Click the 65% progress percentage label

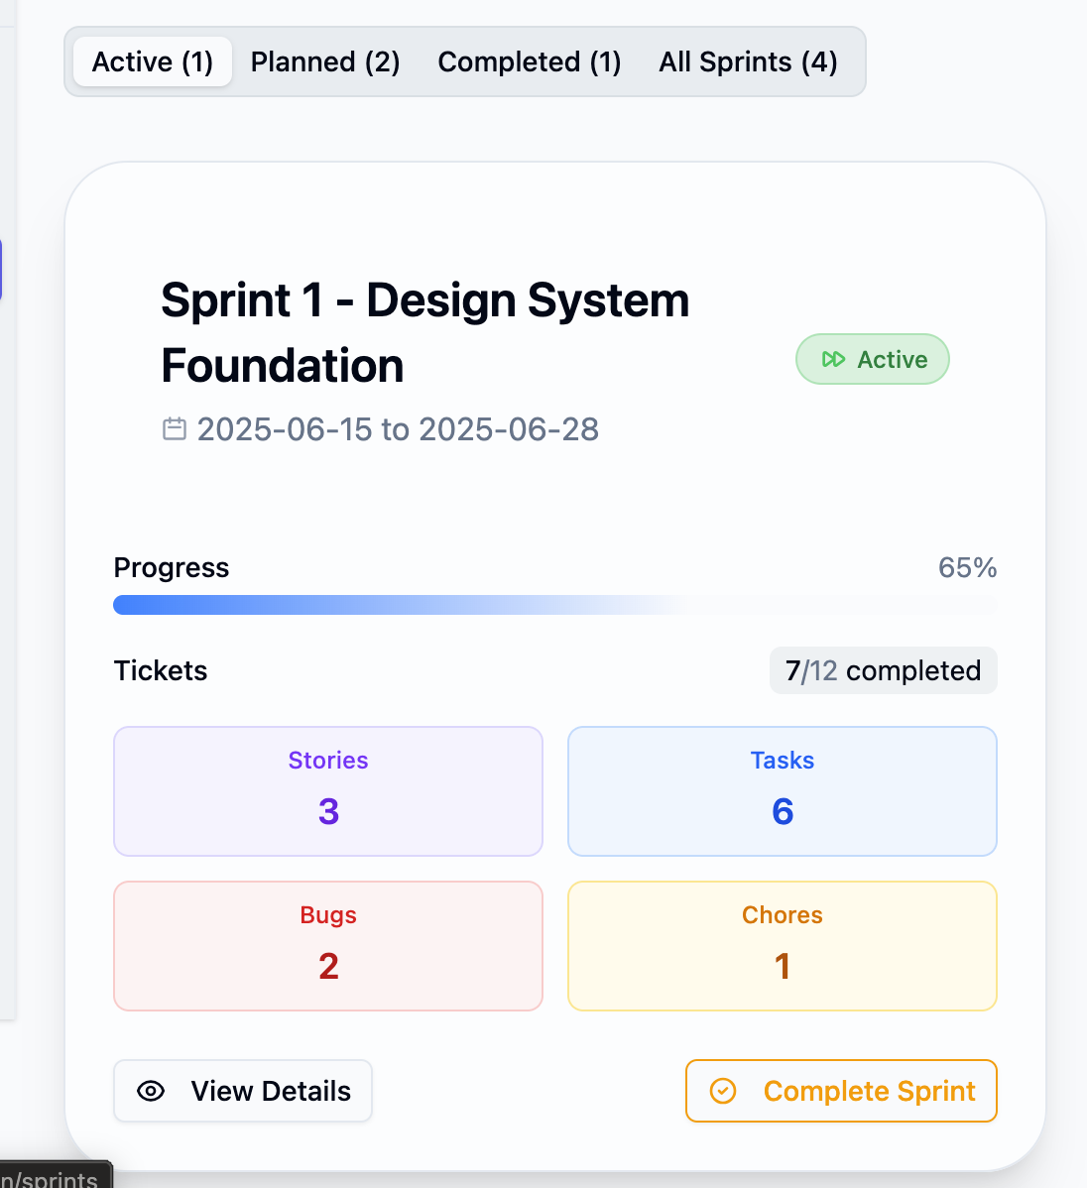click(967, 567)
